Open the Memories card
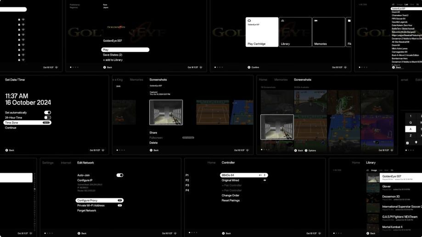Viewport: 422px width, 237px height. tap(329, 32)
